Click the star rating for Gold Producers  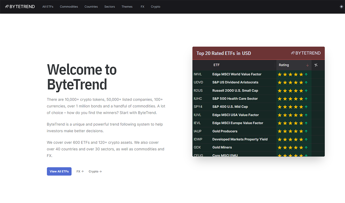click(x=290, y=131)
